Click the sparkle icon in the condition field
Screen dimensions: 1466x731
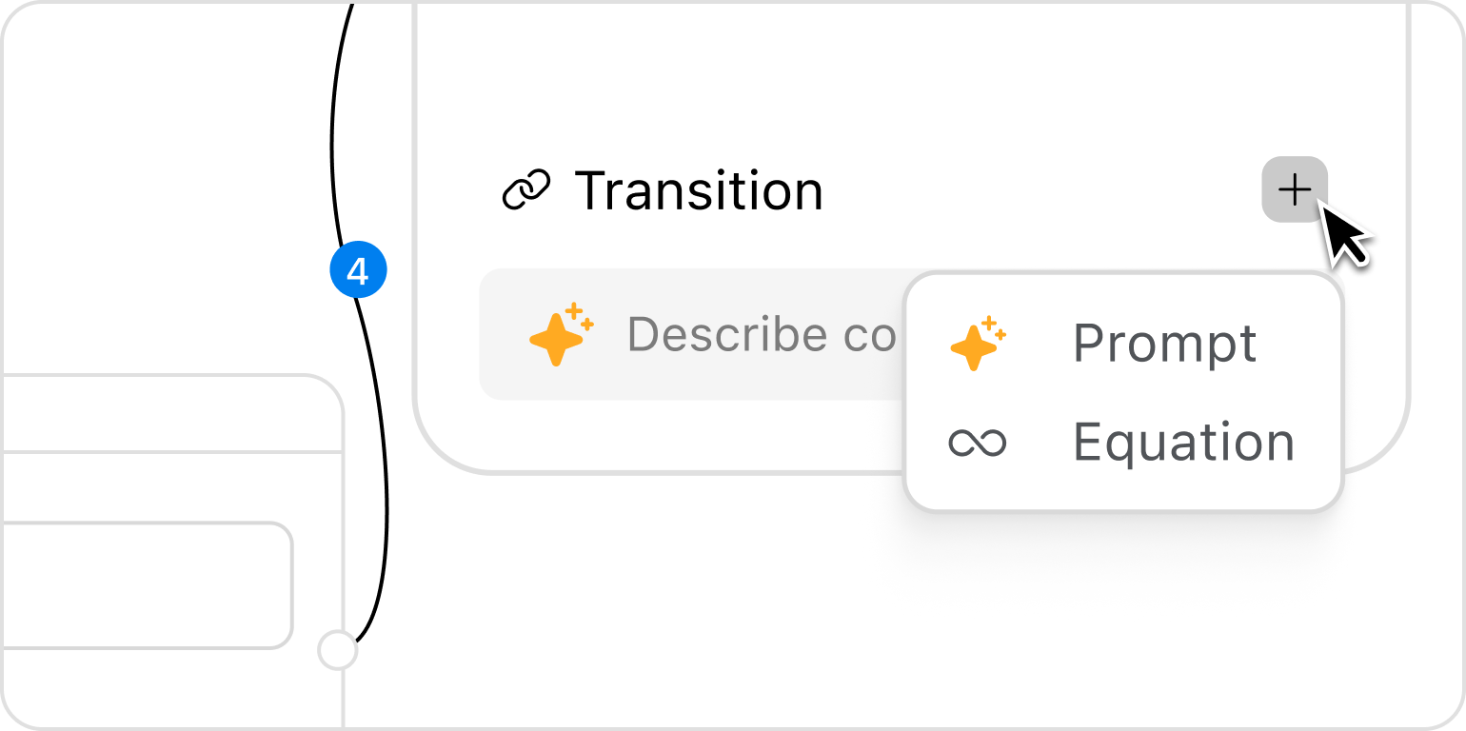point(561,334)
